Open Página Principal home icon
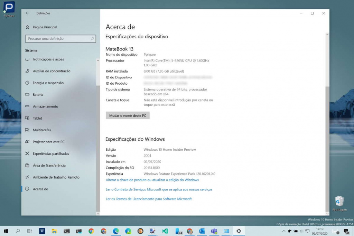This screenshot has width=354, height=236. (28, 27)
